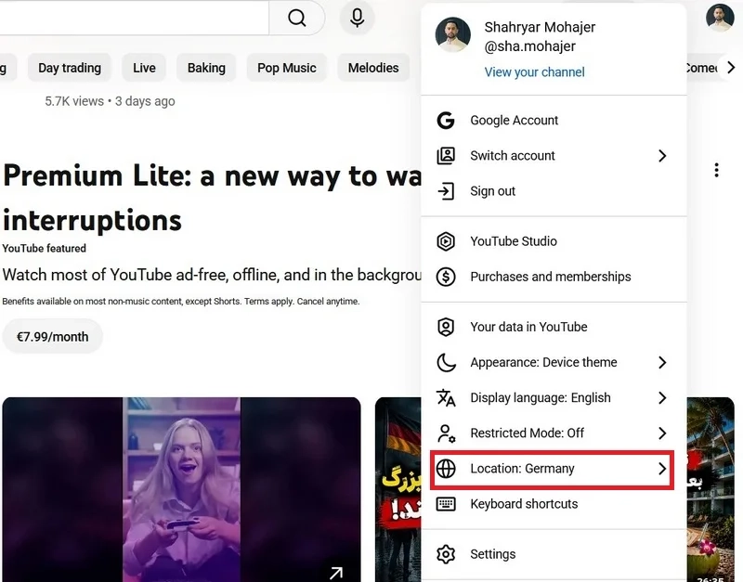
Task: Expand Display language: English chevron
Action: pyautogui.click(x=662, y=398)
